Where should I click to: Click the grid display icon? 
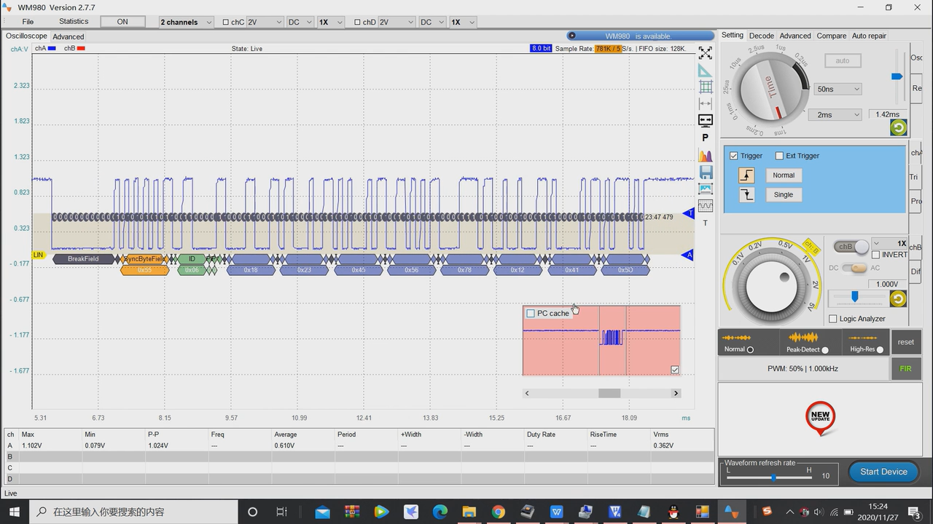(705, 87)
